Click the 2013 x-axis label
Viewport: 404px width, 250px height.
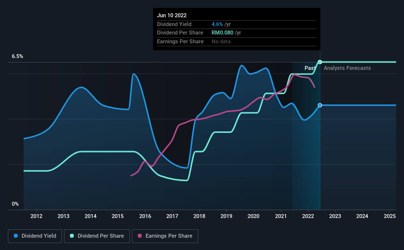[63, 216]
